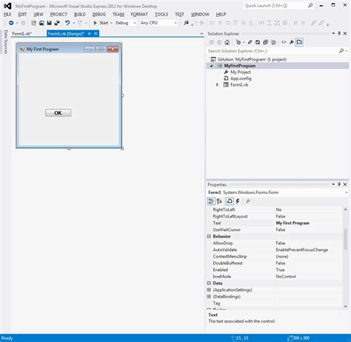The image size is (351, 342).
Task: Open the Data Sources side tab
Action: [6, 41]
